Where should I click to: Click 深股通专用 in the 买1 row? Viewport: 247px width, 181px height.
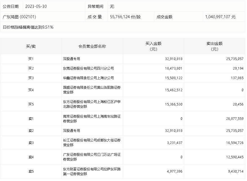tap(72, 59)
